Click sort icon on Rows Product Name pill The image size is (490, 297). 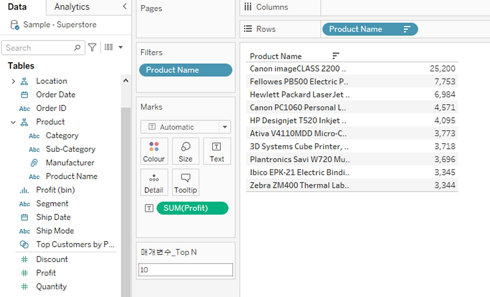[x=406, y=29]
